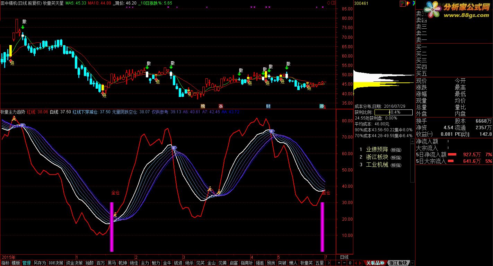
Task: Click the rightmost 撤 signal marker
Action: (x=288, y=64)
